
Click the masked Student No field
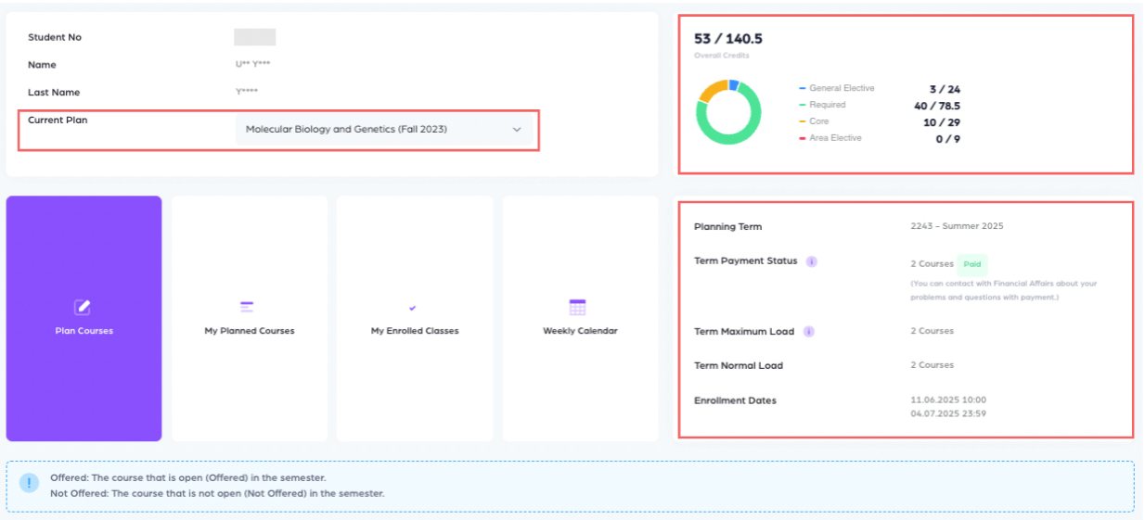(254, 37)
